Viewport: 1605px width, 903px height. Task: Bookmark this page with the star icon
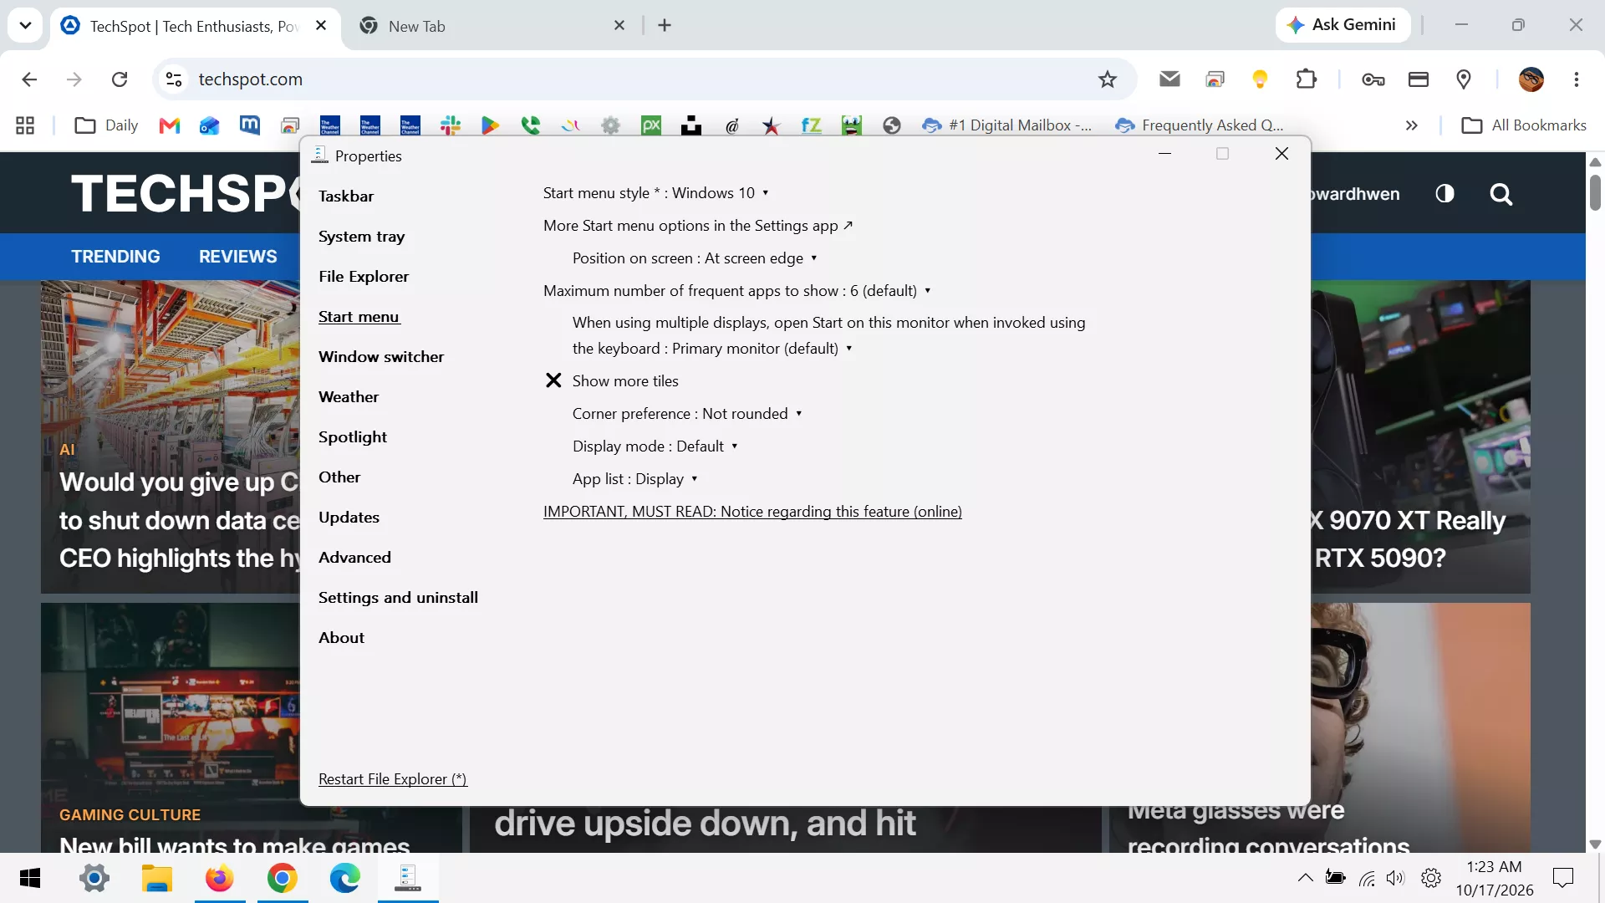coord(1108,79)
